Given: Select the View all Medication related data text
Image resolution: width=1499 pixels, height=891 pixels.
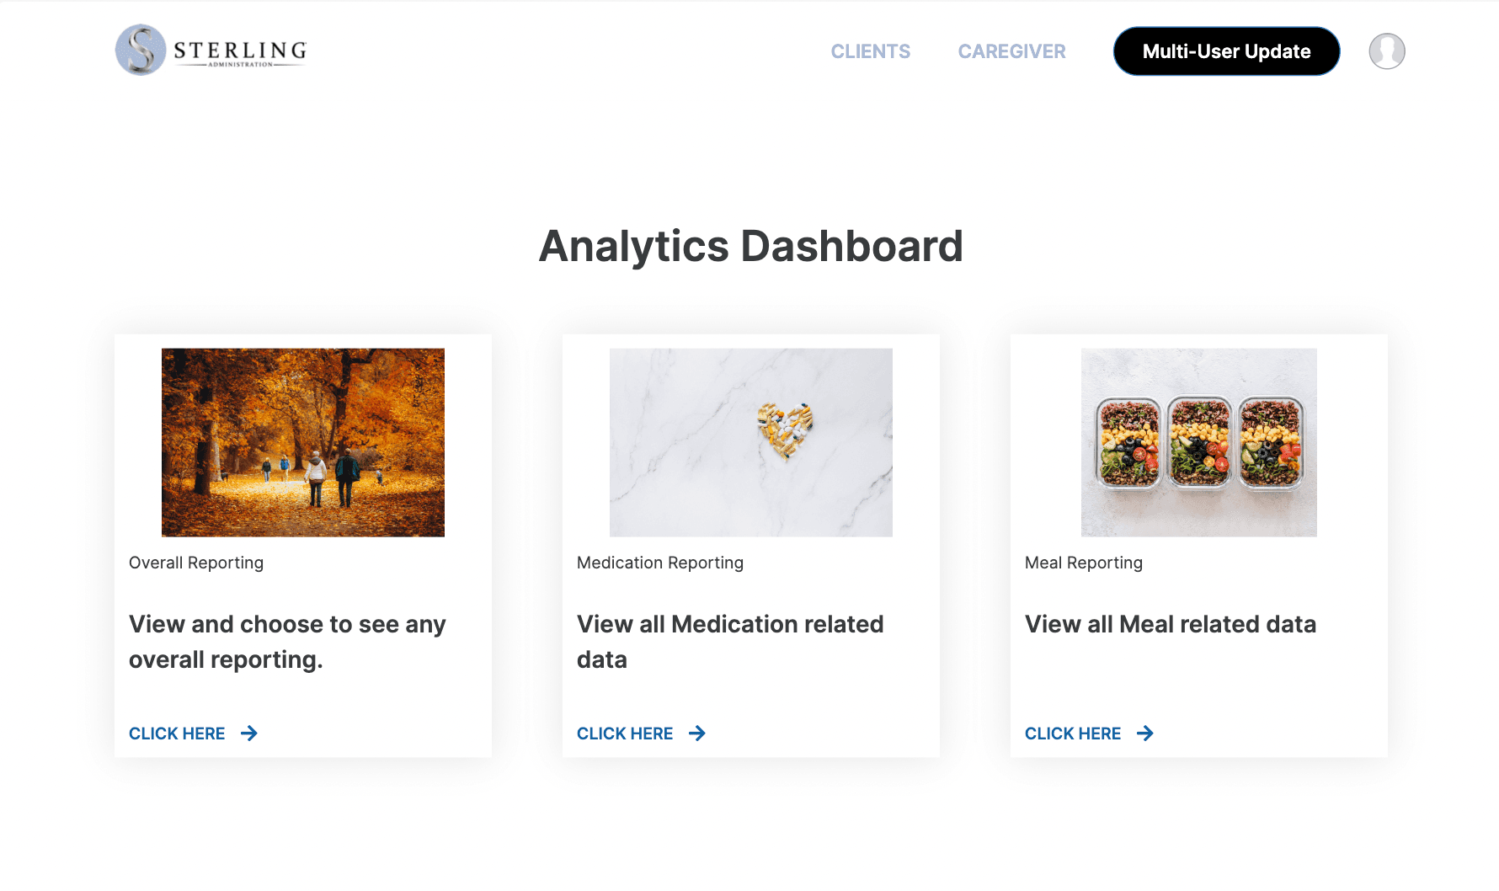Looking at the screenshot, I should click(729, 642).
